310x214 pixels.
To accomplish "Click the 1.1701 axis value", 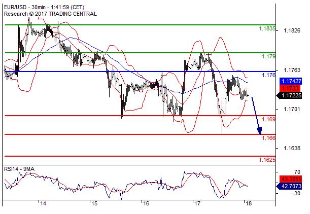I will (292, 109).
